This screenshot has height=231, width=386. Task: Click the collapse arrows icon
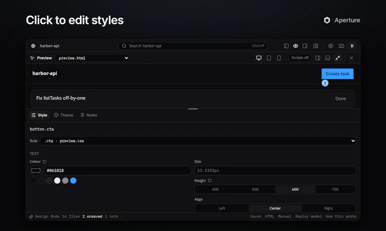[338, 58]
